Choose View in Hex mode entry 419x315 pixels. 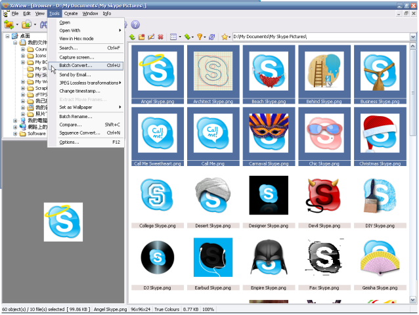coord(86,39)
